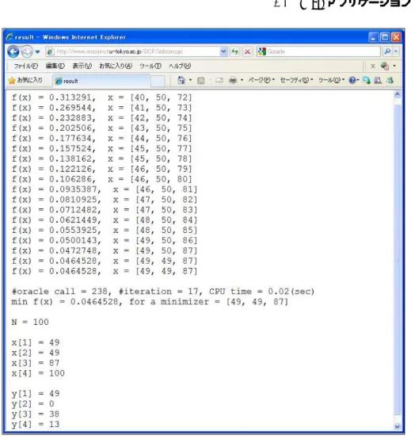Open the セーフティ(S) command bar menu
This screenshot has width=415, height=439.
297,80
